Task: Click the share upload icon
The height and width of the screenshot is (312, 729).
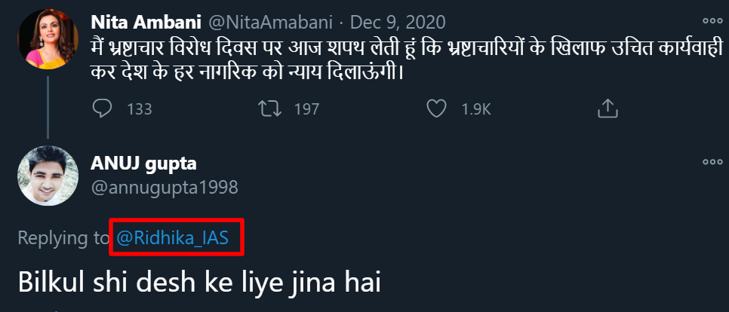Action: [604, 109]
